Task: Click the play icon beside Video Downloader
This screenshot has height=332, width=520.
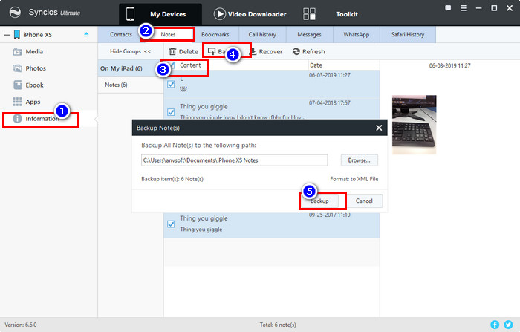Action: [220, 14]
